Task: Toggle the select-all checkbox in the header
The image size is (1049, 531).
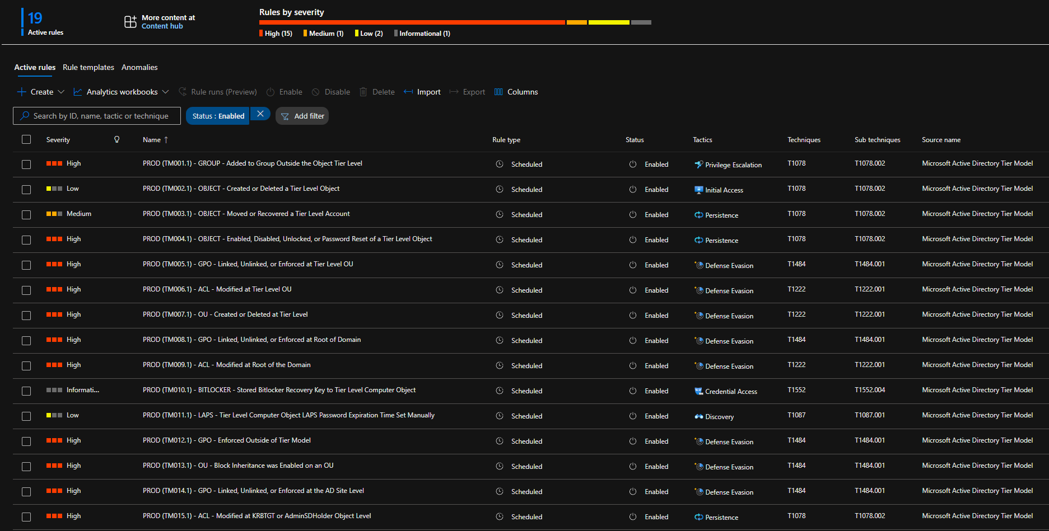Action: click(x=26, y=139)
